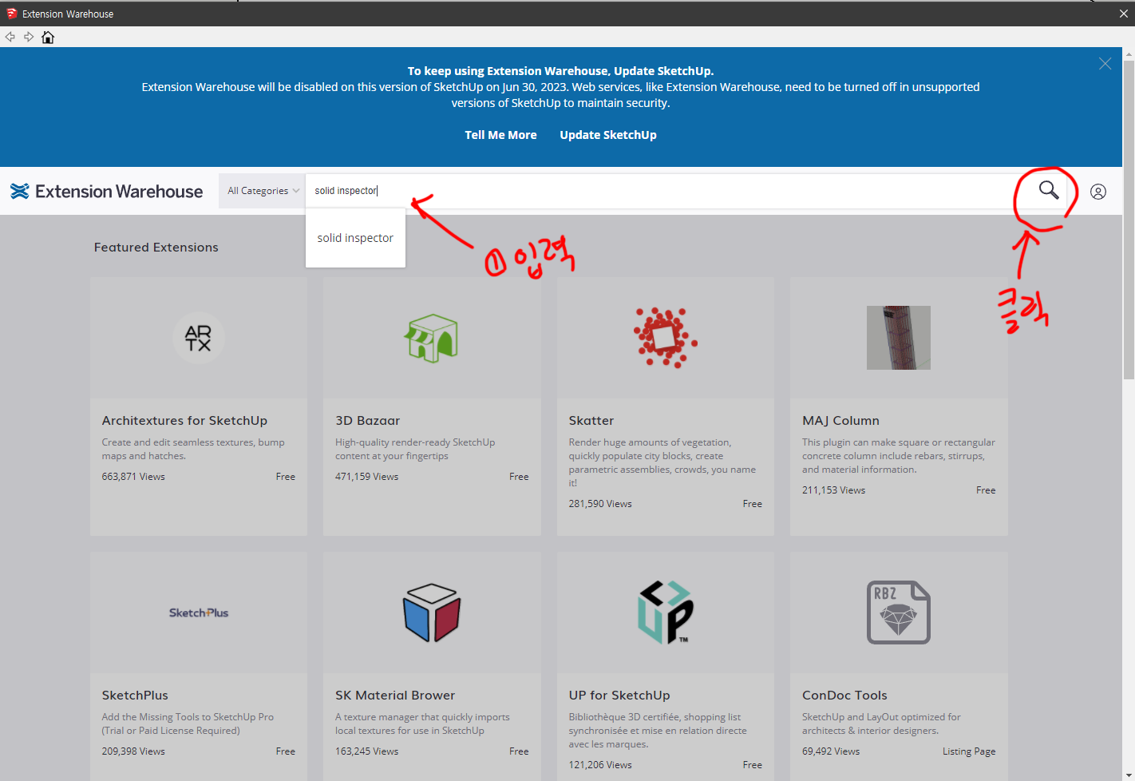The height and width of the screenshot is (781, 1135).
Task: Go to the home page icon
Action: [x=48, y=38]
